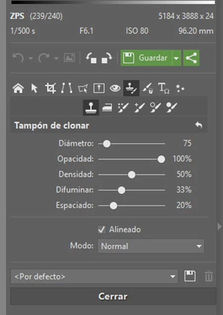Select the Clone Stamp tool icon

click(91, 107)
